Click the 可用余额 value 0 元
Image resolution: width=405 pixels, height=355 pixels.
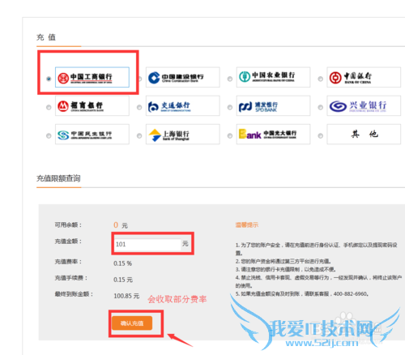[x=121, y=225]
